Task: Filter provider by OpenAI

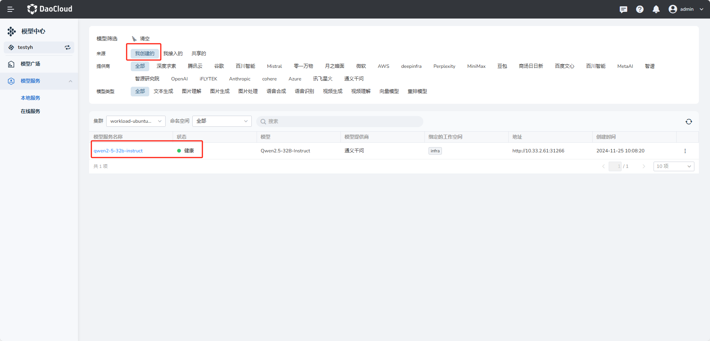Action: 179,79
